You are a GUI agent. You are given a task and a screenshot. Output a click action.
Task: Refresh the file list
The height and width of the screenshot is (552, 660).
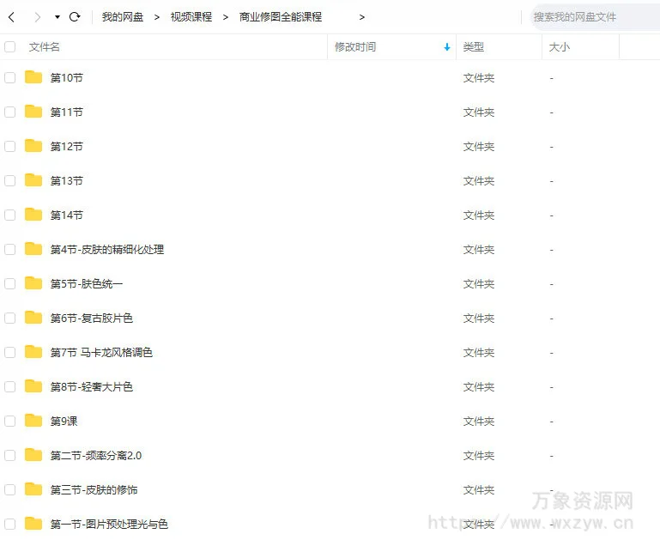coord(75,17)
